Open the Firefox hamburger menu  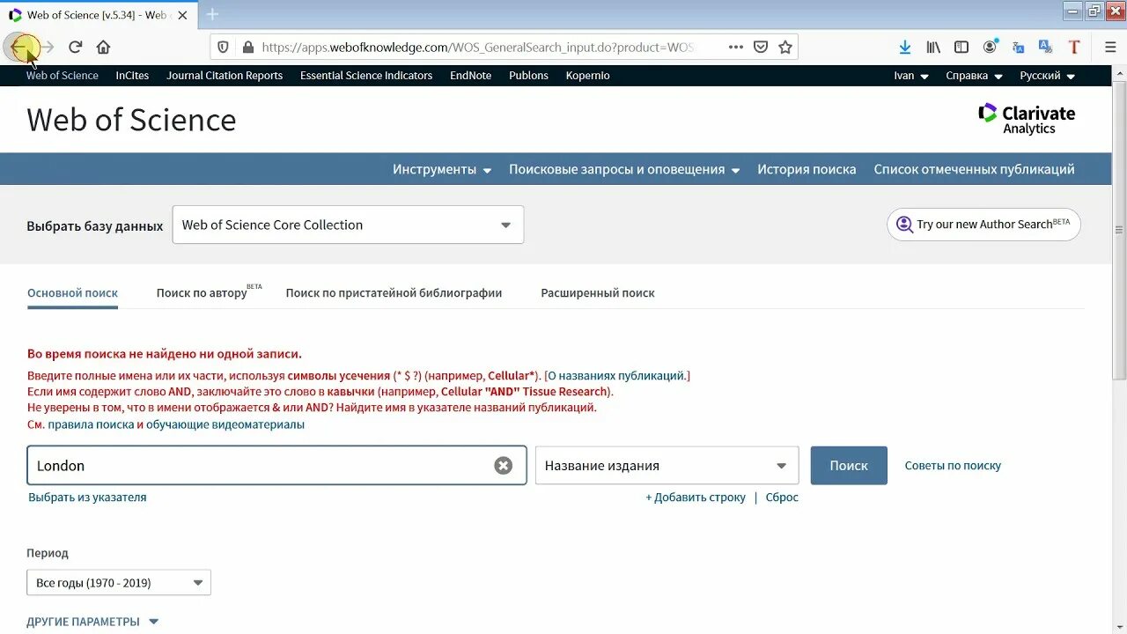coord(1109,48)
